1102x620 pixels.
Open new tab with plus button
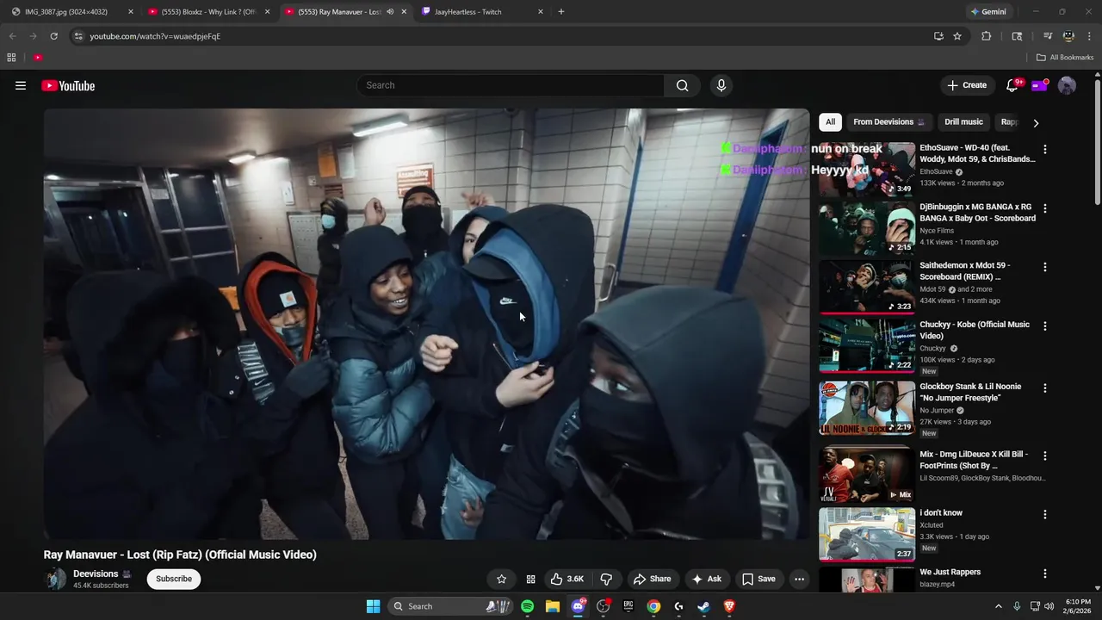[x=561, y=12]
